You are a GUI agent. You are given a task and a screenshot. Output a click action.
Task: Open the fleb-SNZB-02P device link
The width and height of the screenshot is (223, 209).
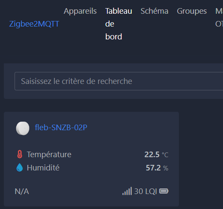tap(61, 128)
